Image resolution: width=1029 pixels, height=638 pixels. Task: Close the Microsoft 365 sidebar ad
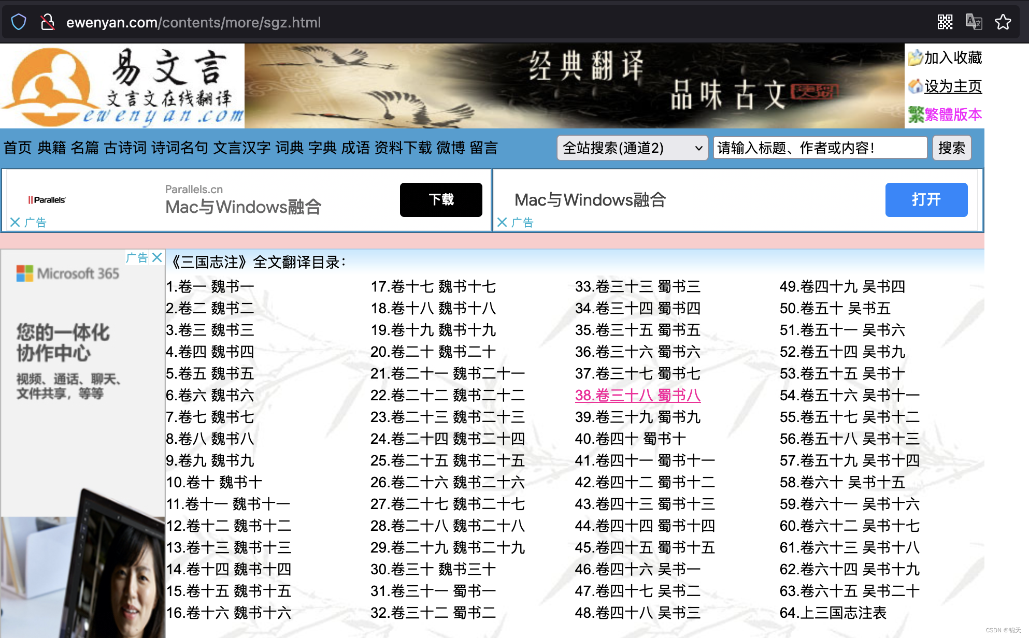(x=158, y=257)
